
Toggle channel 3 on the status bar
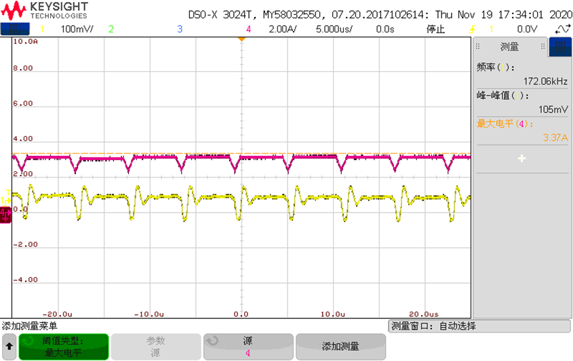point(180,29)
